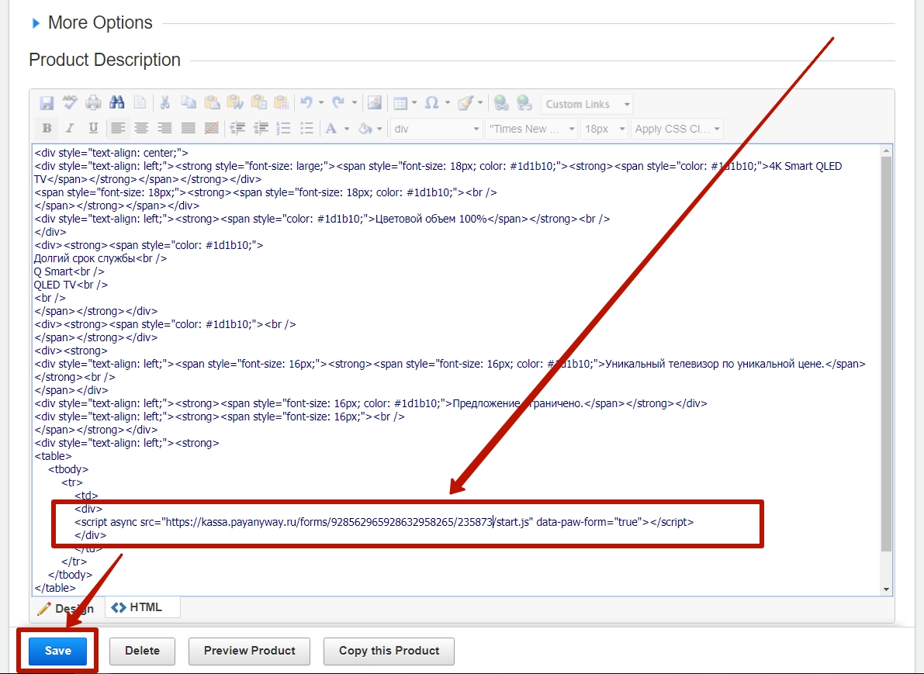This screenshot has width=924, height=674.
Task: Click Paste Plain Text icon
Action: (258, 103)
